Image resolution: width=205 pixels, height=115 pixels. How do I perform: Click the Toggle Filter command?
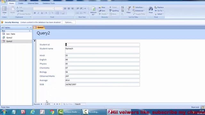pos(139,14)
